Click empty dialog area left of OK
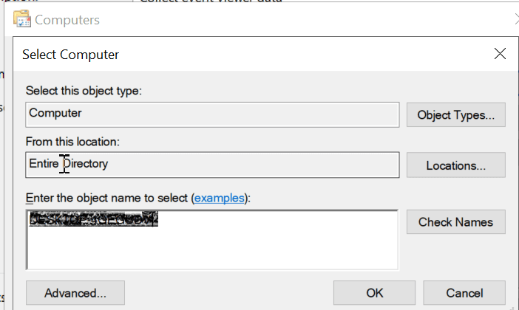 228,293
